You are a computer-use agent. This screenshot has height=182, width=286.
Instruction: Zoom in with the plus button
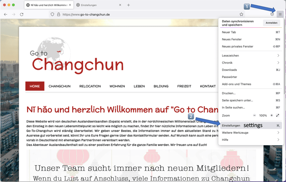pos(272,115)
